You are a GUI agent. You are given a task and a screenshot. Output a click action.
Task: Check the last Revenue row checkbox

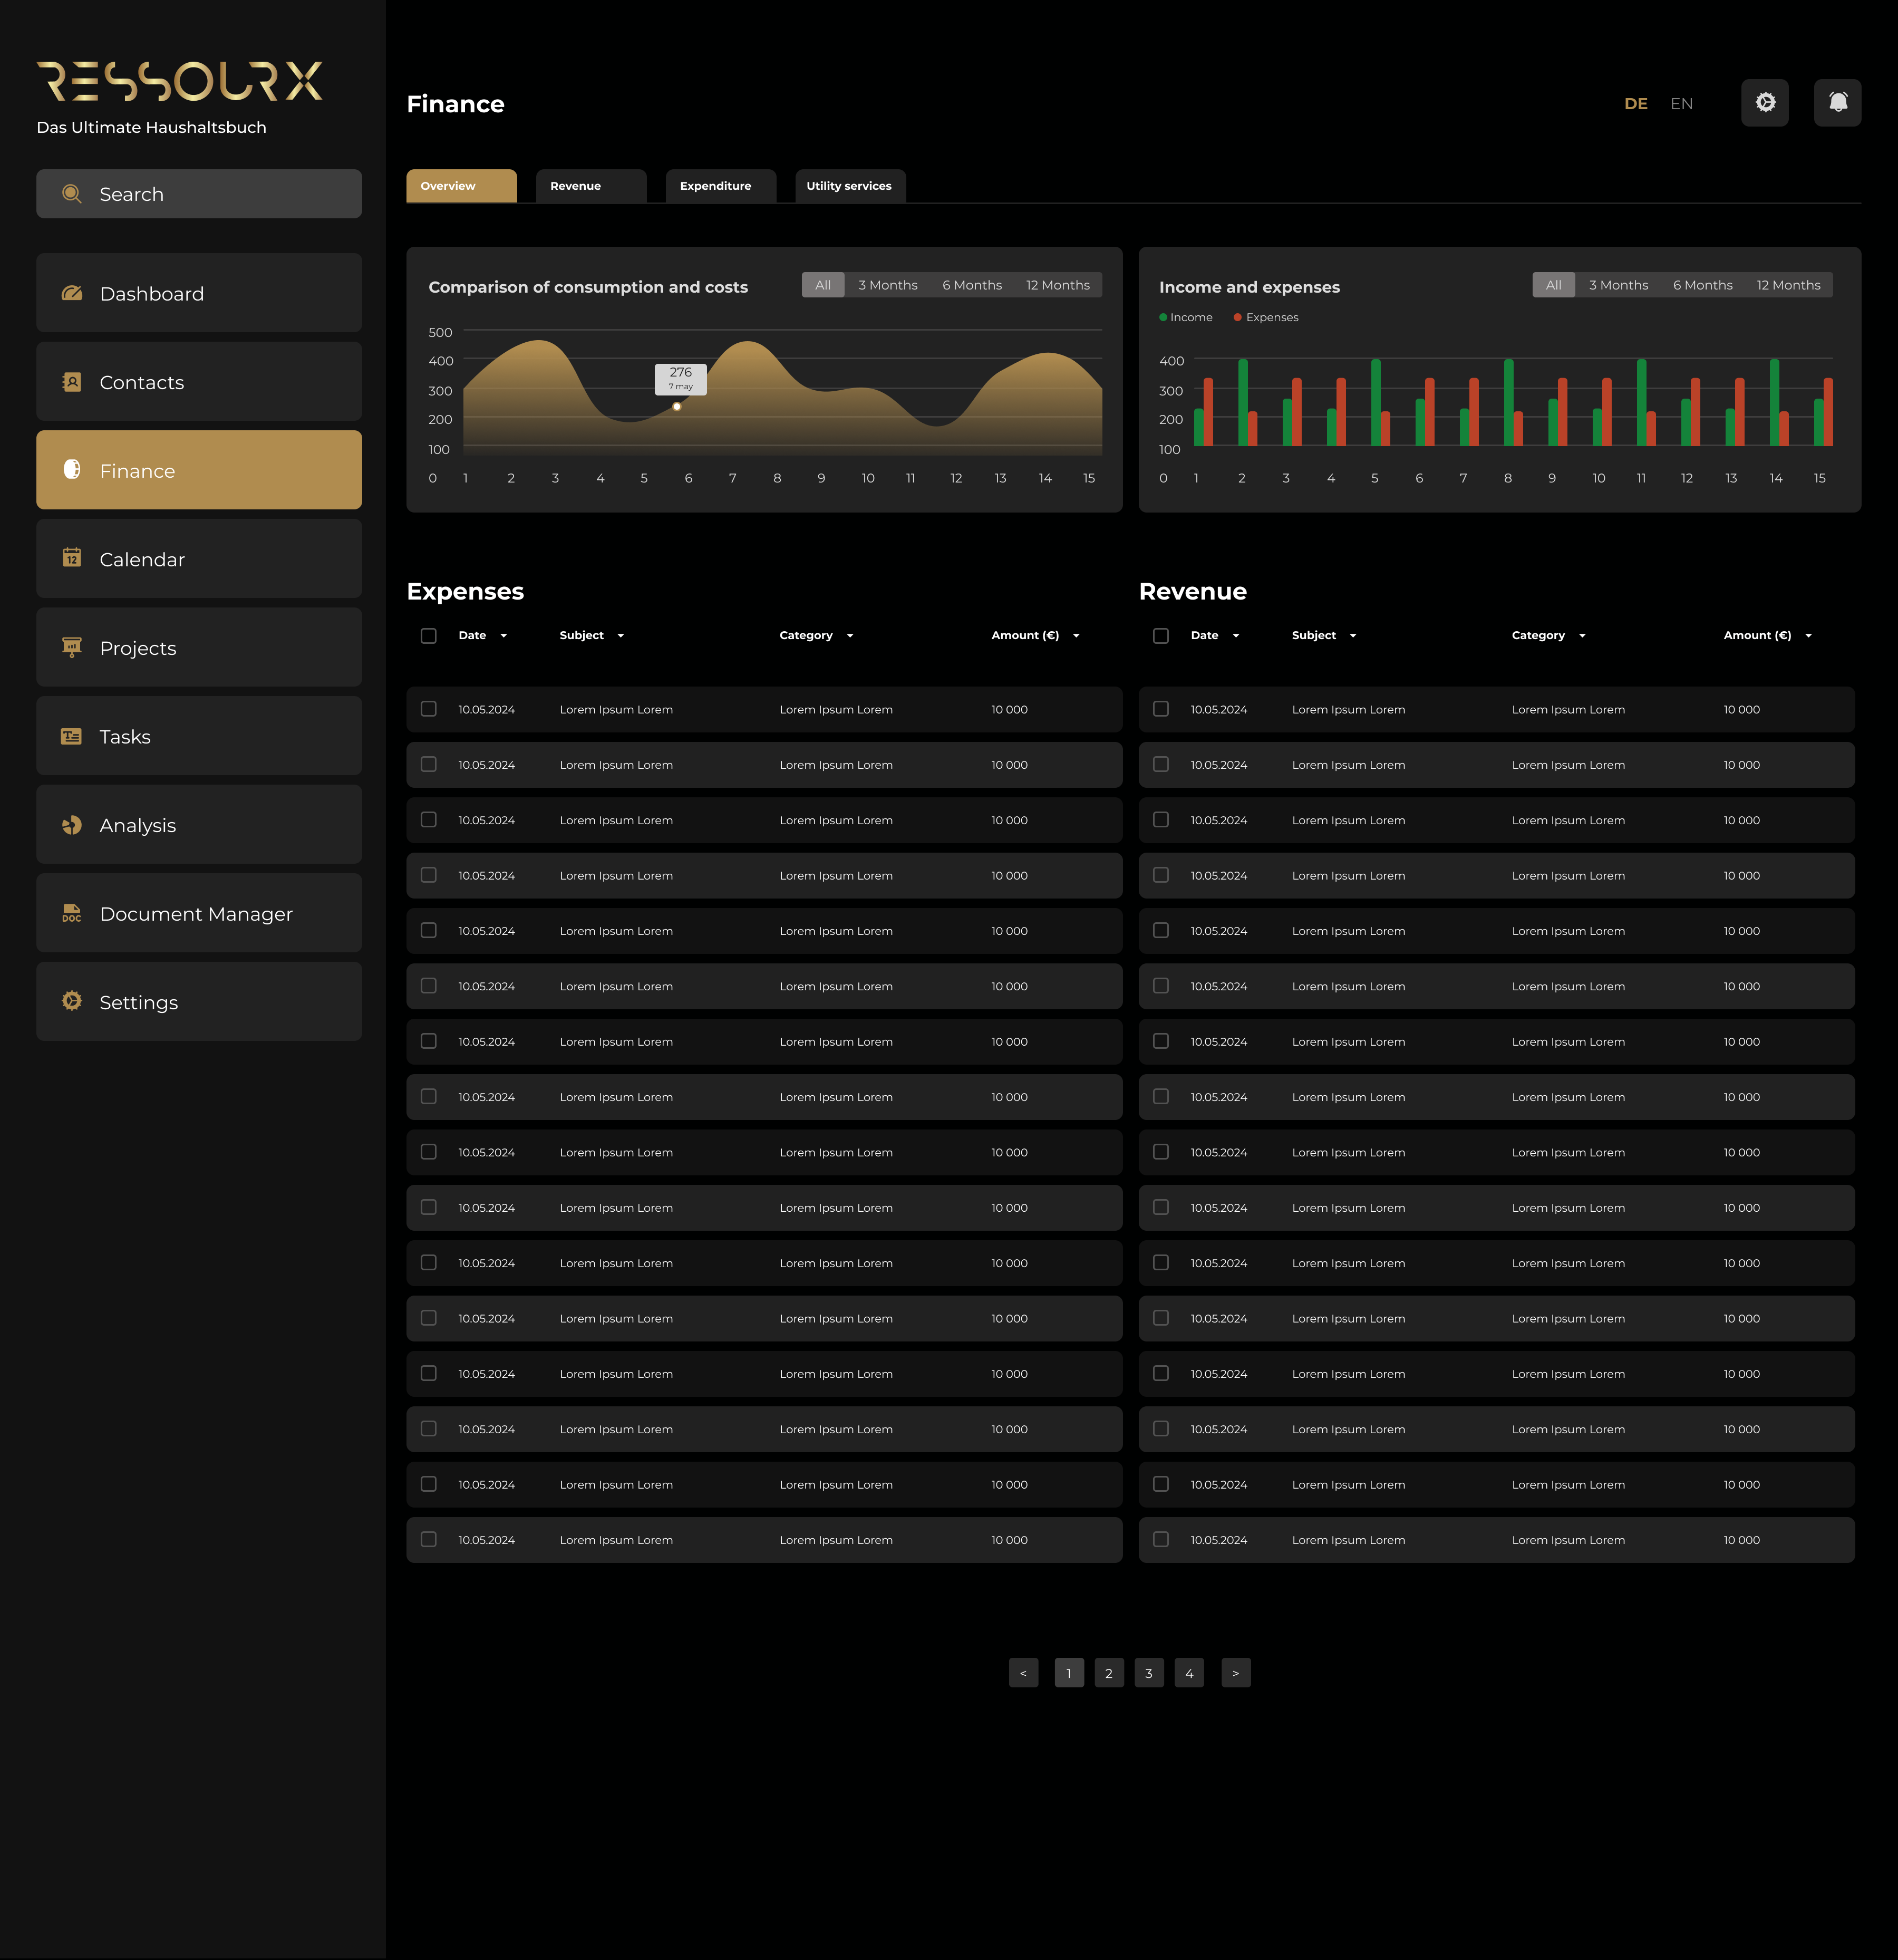1161,1540
